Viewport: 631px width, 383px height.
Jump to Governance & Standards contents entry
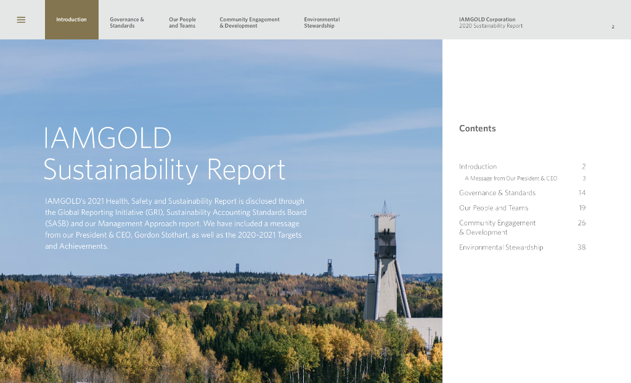497,193
